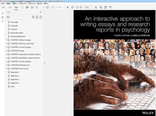Click the read mode toolbar icon
This screenshot has height=116, width=156.
(x=110, y=7)
